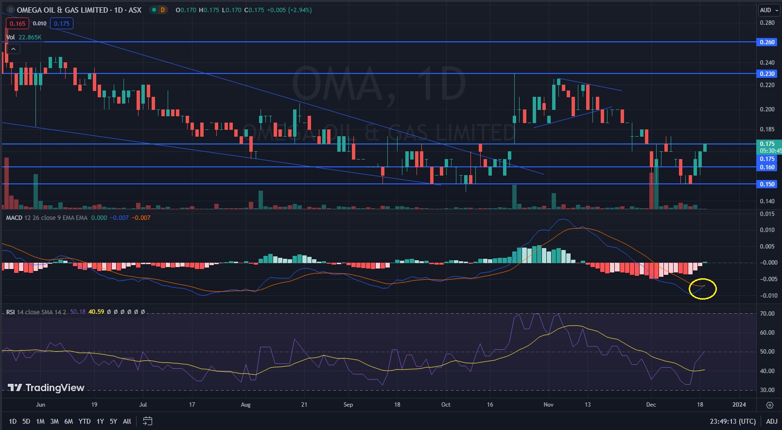782x430 pixels.
Task: Click the Vol indicator legend label
Action: tap(10, 37)
